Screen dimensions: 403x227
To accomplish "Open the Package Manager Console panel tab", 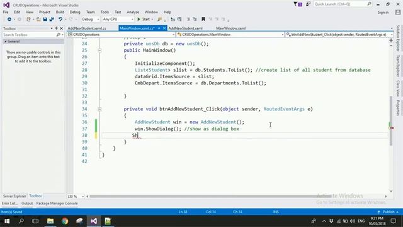I will pyautogui.click(x=57, y=203).
